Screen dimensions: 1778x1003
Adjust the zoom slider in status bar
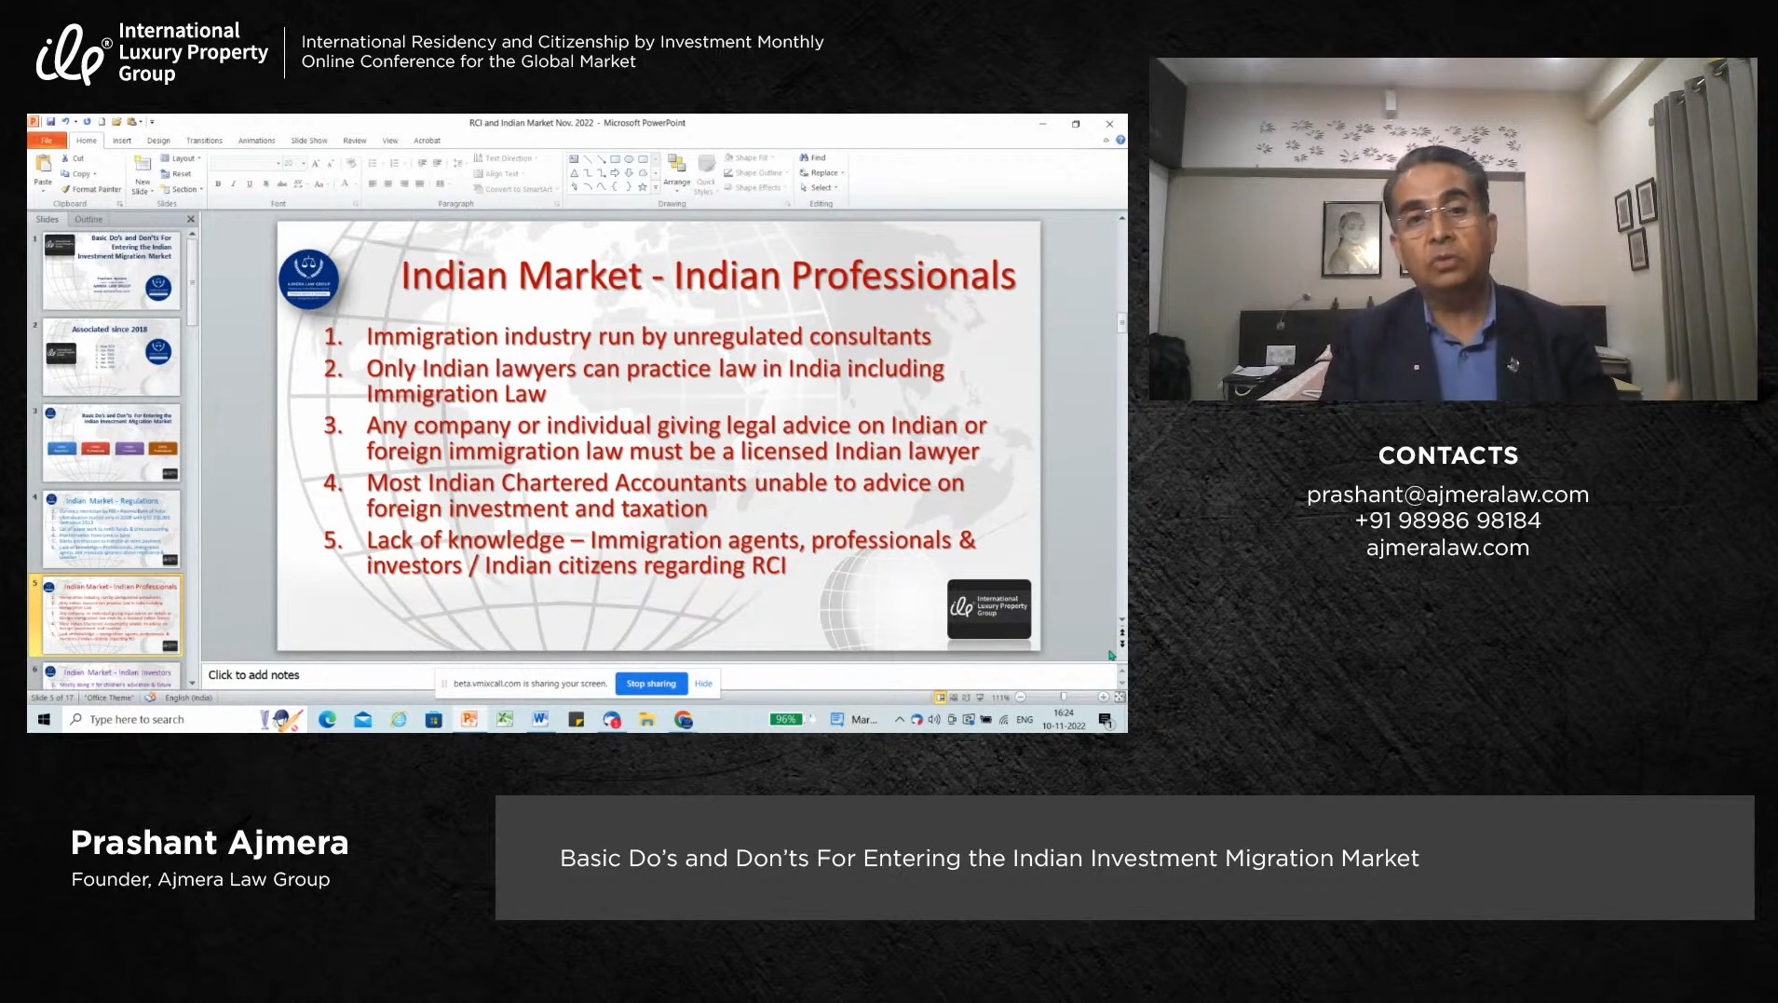(x=1063, y=697)
